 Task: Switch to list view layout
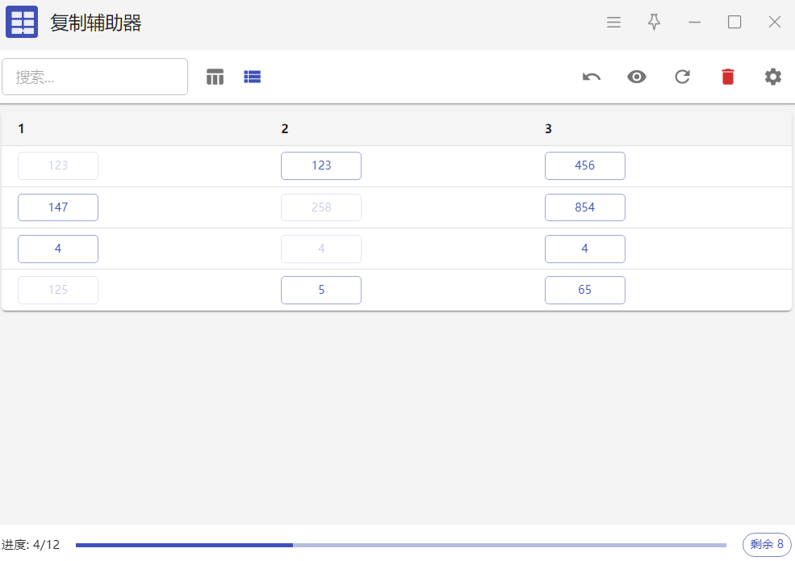click(253, 77)
